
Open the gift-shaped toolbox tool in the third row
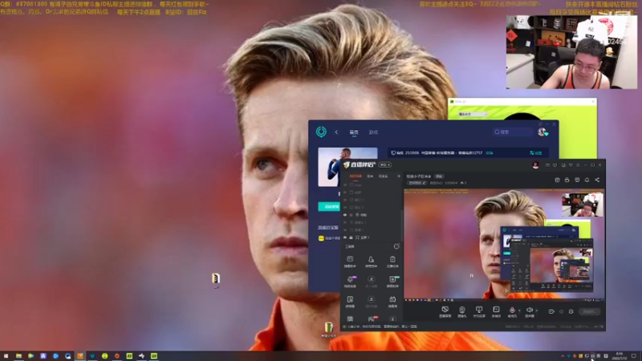click(392, 302)
